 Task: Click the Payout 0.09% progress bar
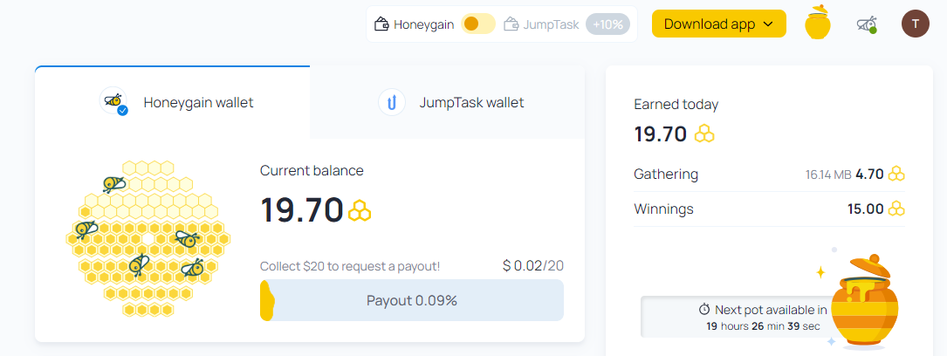coord(412,300)
